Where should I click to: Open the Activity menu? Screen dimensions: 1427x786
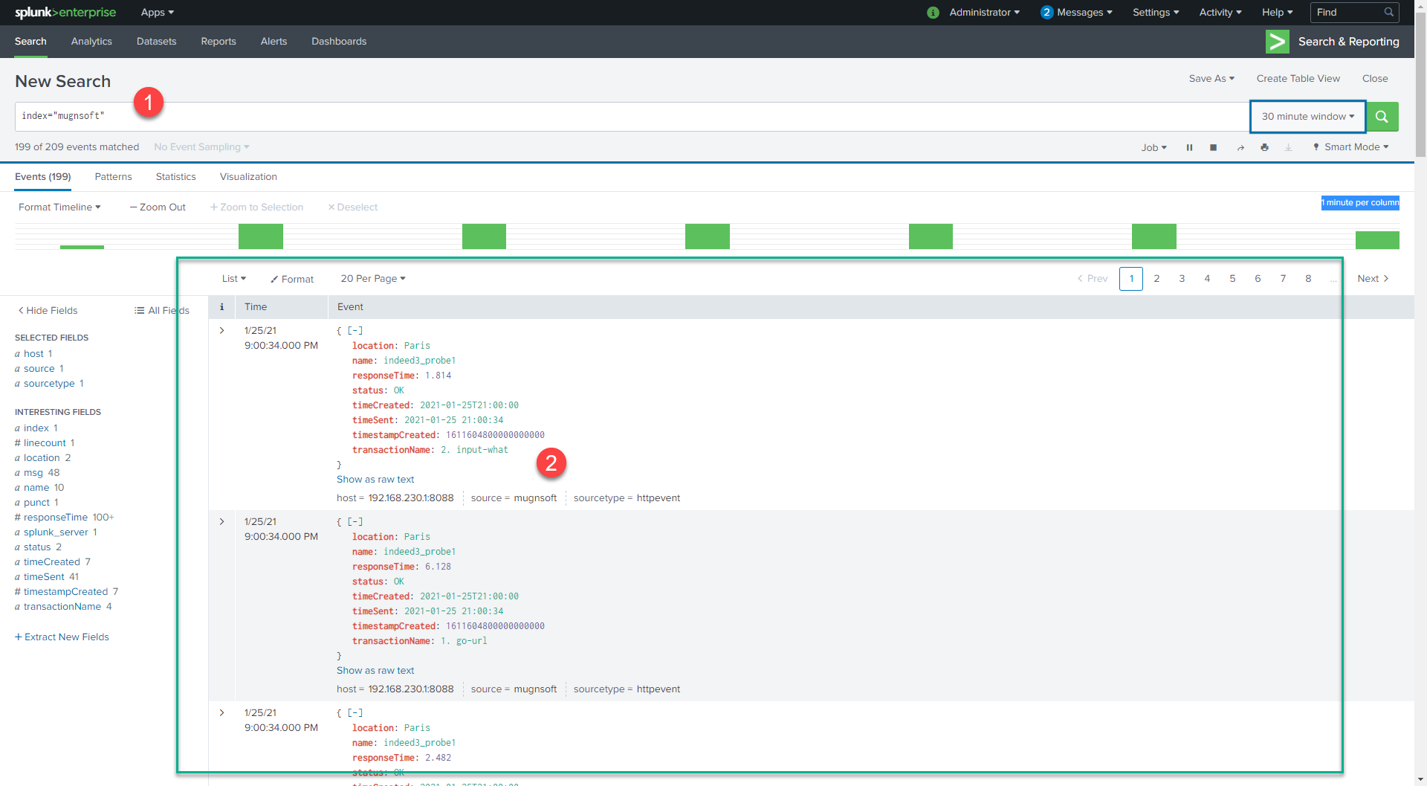point(1220,13)
